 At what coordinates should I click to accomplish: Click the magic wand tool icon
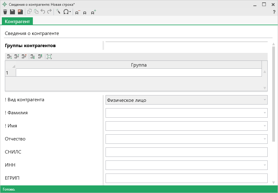click(58, 12)
